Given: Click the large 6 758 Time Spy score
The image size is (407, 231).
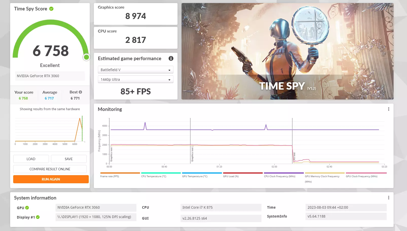Looking at the screenshot, I should (x=51, y=51).
